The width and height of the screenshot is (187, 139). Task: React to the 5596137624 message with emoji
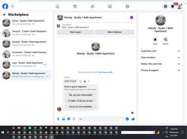coord(81,81)
